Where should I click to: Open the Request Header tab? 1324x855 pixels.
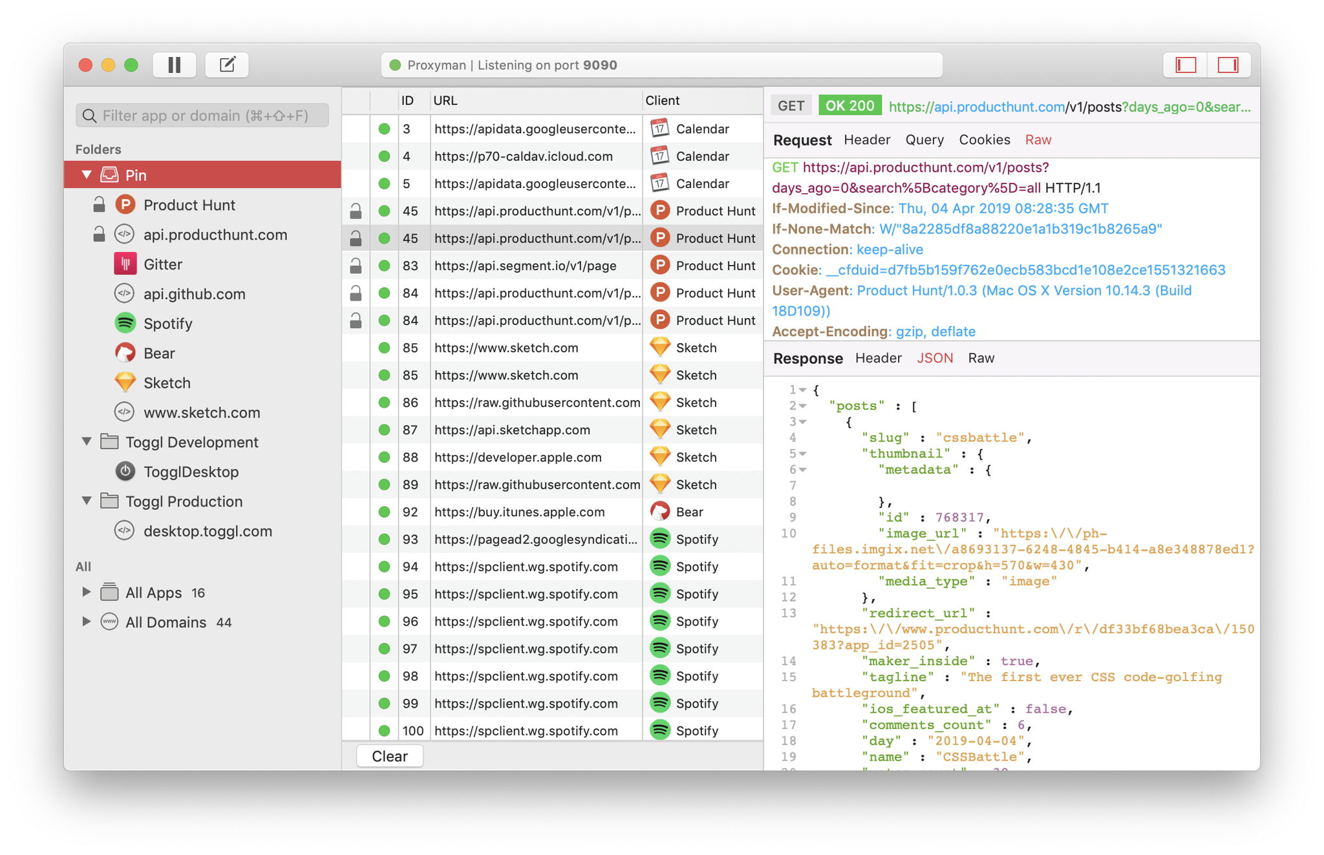coord(867,140)
